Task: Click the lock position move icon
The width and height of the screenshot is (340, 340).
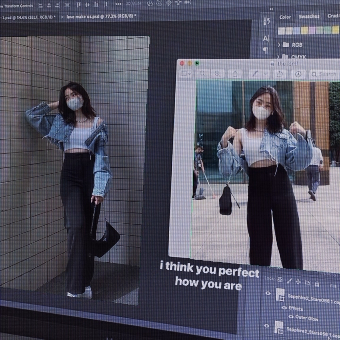Action: pyautogui.click(x=298, y=282)
